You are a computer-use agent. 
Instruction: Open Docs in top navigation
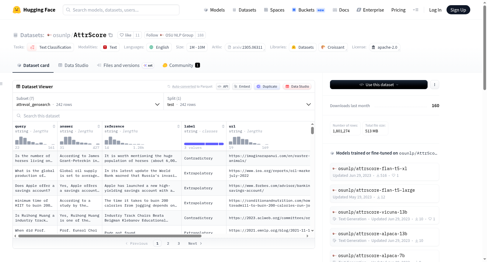tap(341, 10)
